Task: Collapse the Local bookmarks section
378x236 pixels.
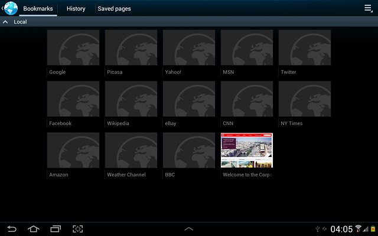Action: [5, 22]
